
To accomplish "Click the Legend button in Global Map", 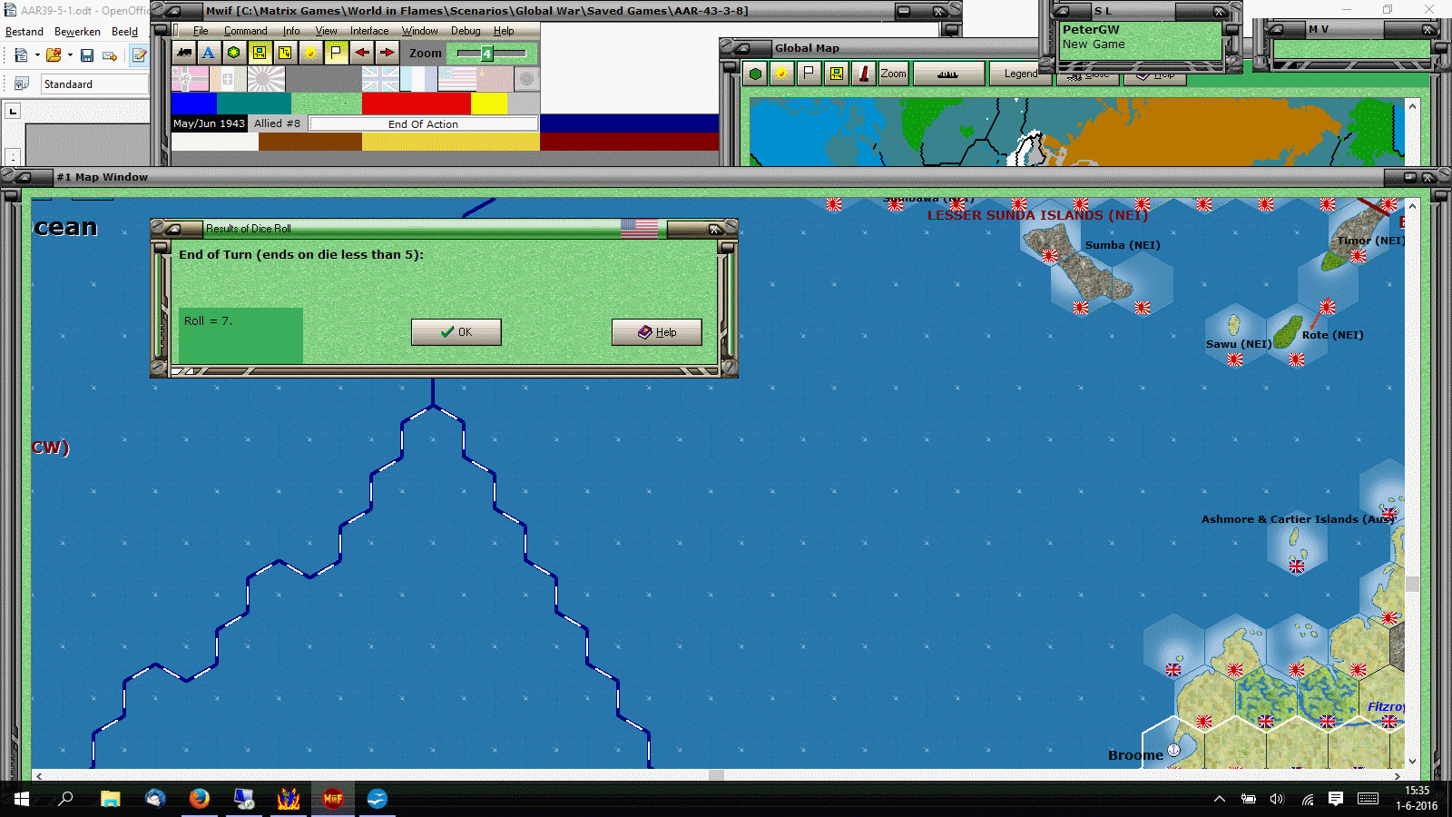I will (1021, 74).
